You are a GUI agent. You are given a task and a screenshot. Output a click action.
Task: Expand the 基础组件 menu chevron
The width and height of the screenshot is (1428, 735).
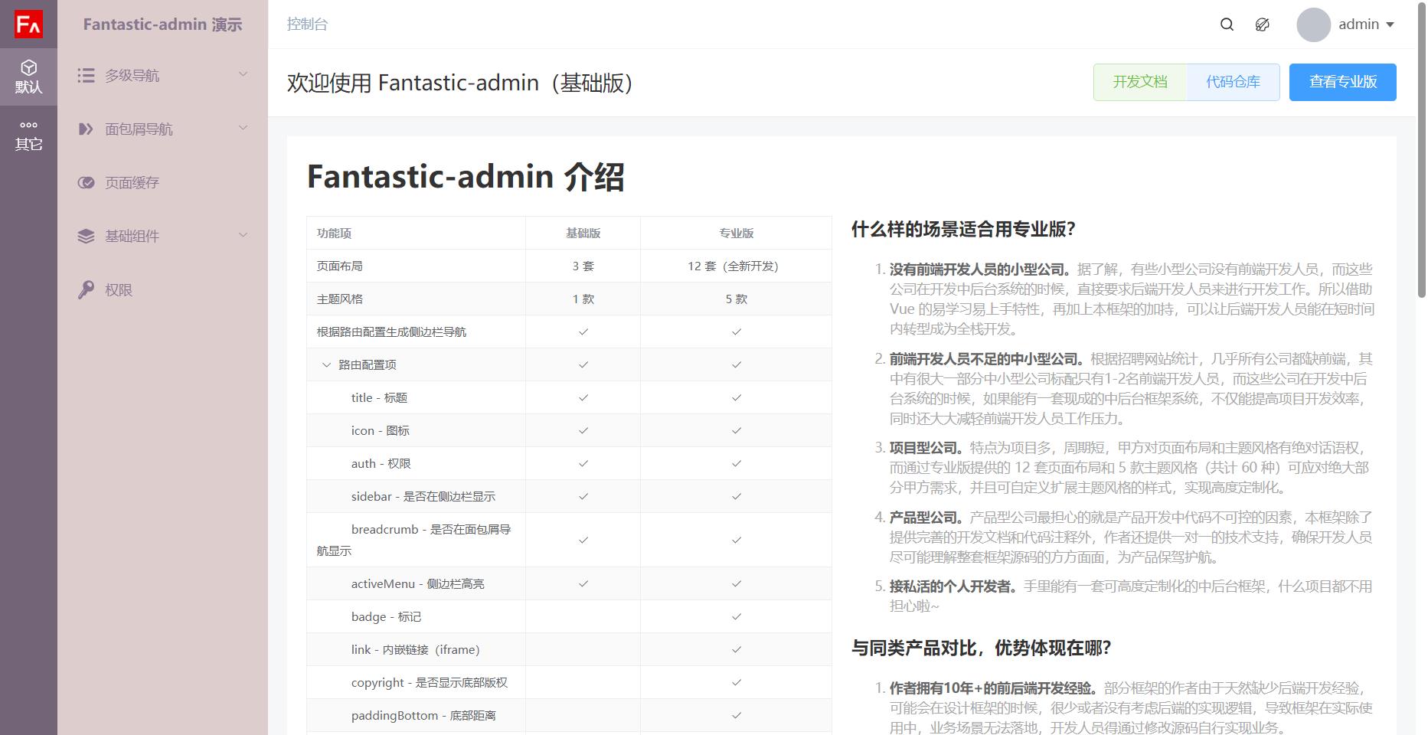point(243,235)
